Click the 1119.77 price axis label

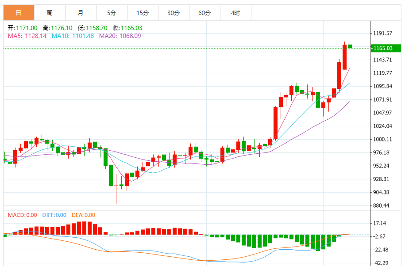pos(382,73)
